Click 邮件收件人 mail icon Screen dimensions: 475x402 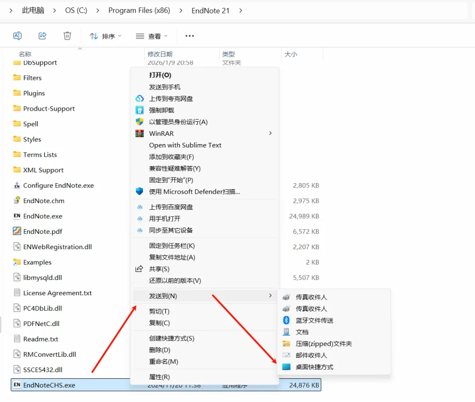pyautogui.click(x=286, y=355)
